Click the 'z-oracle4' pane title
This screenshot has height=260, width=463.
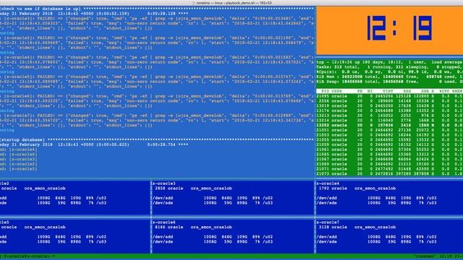[328, 183]
